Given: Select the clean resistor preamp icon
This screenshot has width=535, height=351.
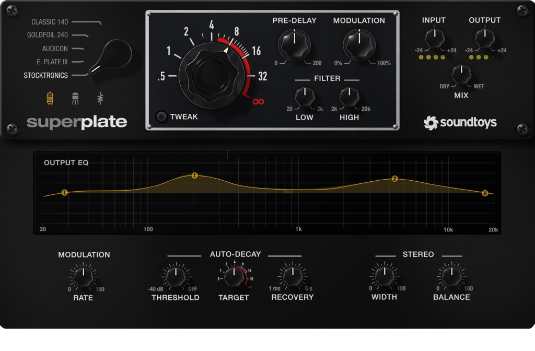Looking at the screenshot, I should click(x=100, y=98).
